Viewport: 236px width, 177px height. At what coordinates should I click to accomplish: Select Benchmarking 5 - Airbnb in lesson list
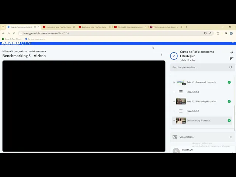coord(202,121)
